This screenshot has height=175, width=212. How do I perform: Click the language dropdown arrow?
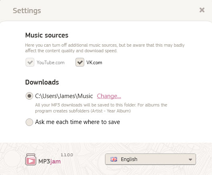(x=190, y=159)
